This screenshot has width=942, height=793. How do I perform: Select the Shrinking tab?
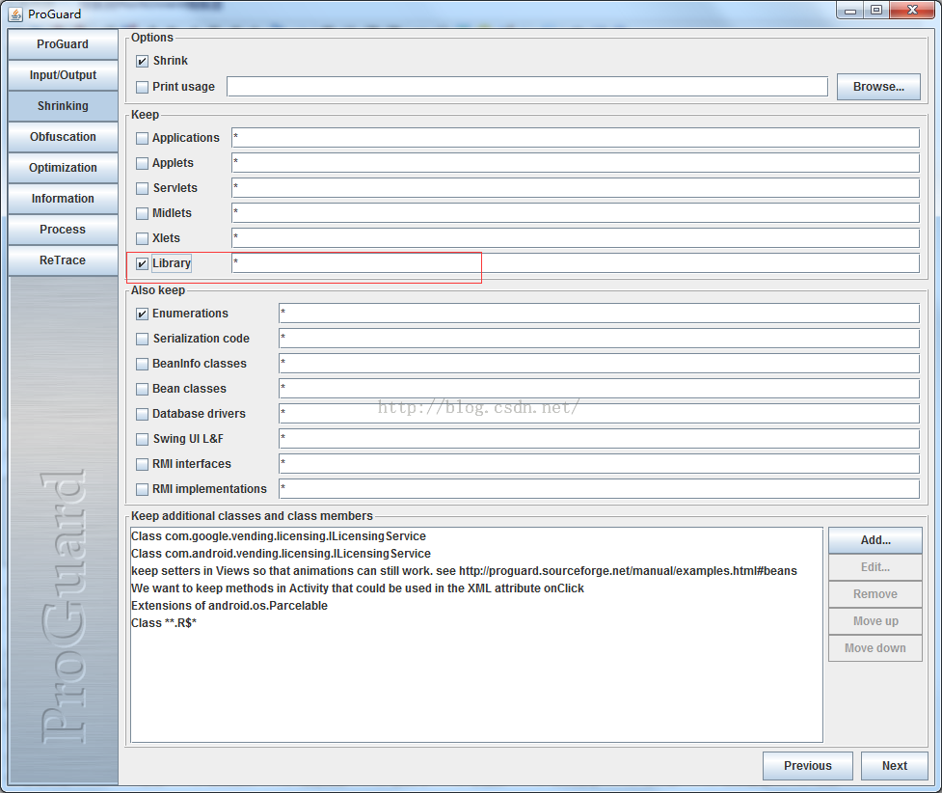(63, 106)
